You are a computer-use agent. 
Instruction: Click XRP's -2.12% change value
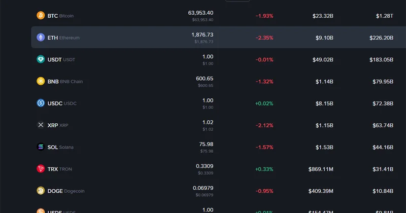tap(264, 125)
